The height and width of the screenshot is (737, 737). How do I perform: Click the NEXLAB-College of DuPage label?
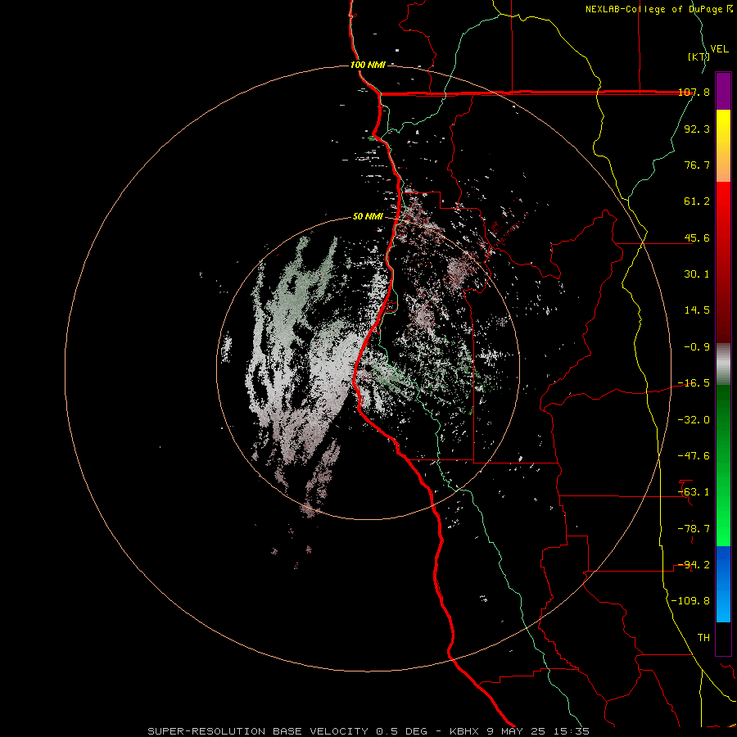coord(653,9)
